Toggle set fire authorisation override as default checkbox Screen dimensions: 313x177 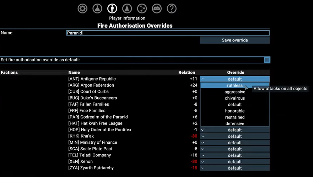click(267, 60)
